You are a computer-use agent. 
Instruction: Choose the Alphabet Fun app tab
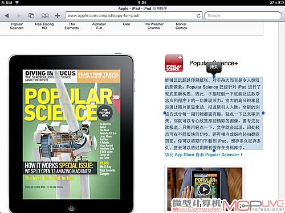pos(99,26)
